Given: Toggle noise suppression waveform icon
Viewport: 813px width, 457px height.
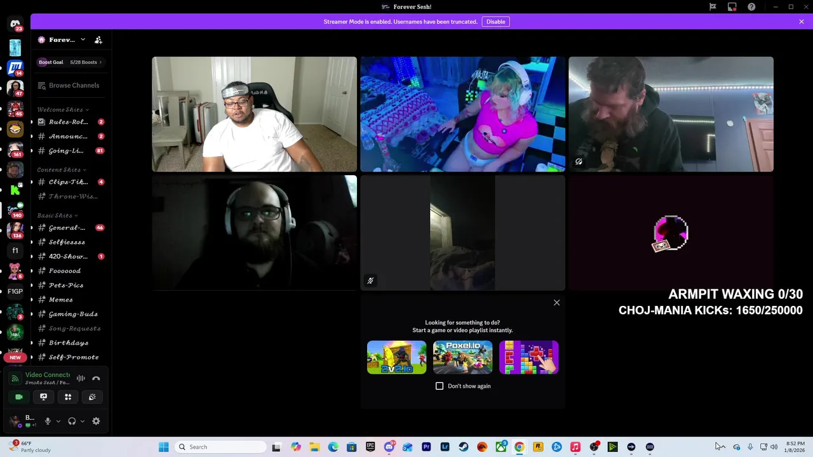Looking at the screenshot, I should 81,378.
